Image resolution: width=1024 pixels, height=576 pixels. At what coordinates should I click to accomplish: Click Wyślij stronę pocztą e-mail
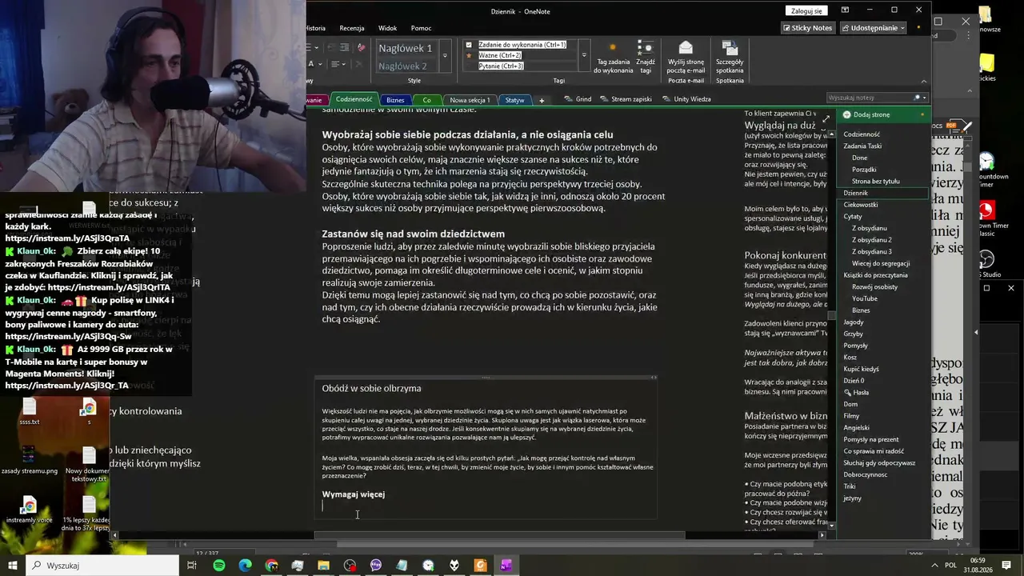[686, 58]
